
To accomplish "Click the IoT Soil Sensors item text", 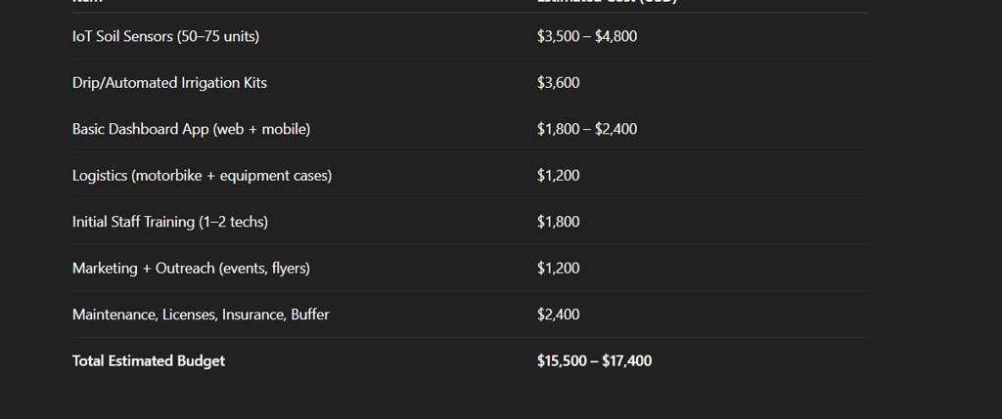I will [x=165, y=36].
